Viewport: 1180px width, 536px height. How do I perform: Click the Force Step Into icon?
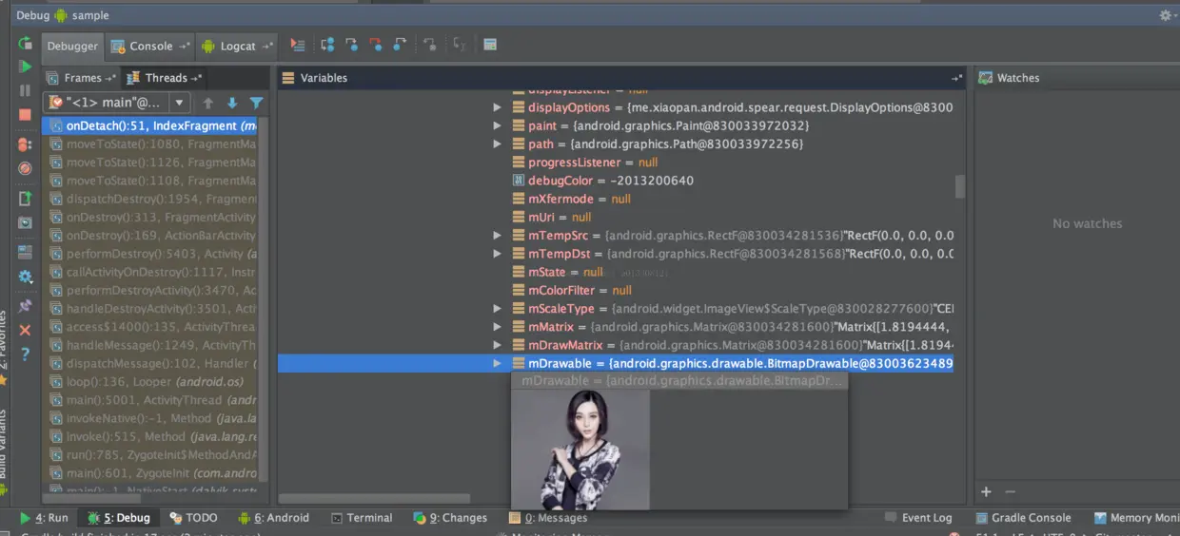pyautogui.click(x=375, y=45)
